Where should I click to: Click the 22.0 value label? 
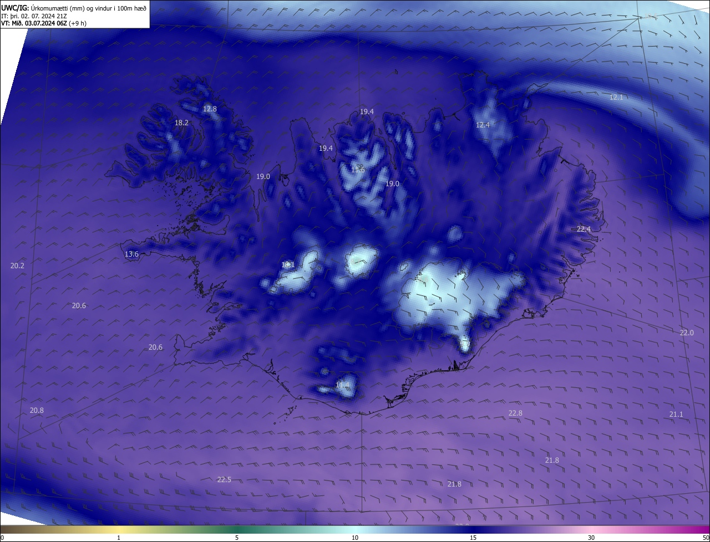687,333
